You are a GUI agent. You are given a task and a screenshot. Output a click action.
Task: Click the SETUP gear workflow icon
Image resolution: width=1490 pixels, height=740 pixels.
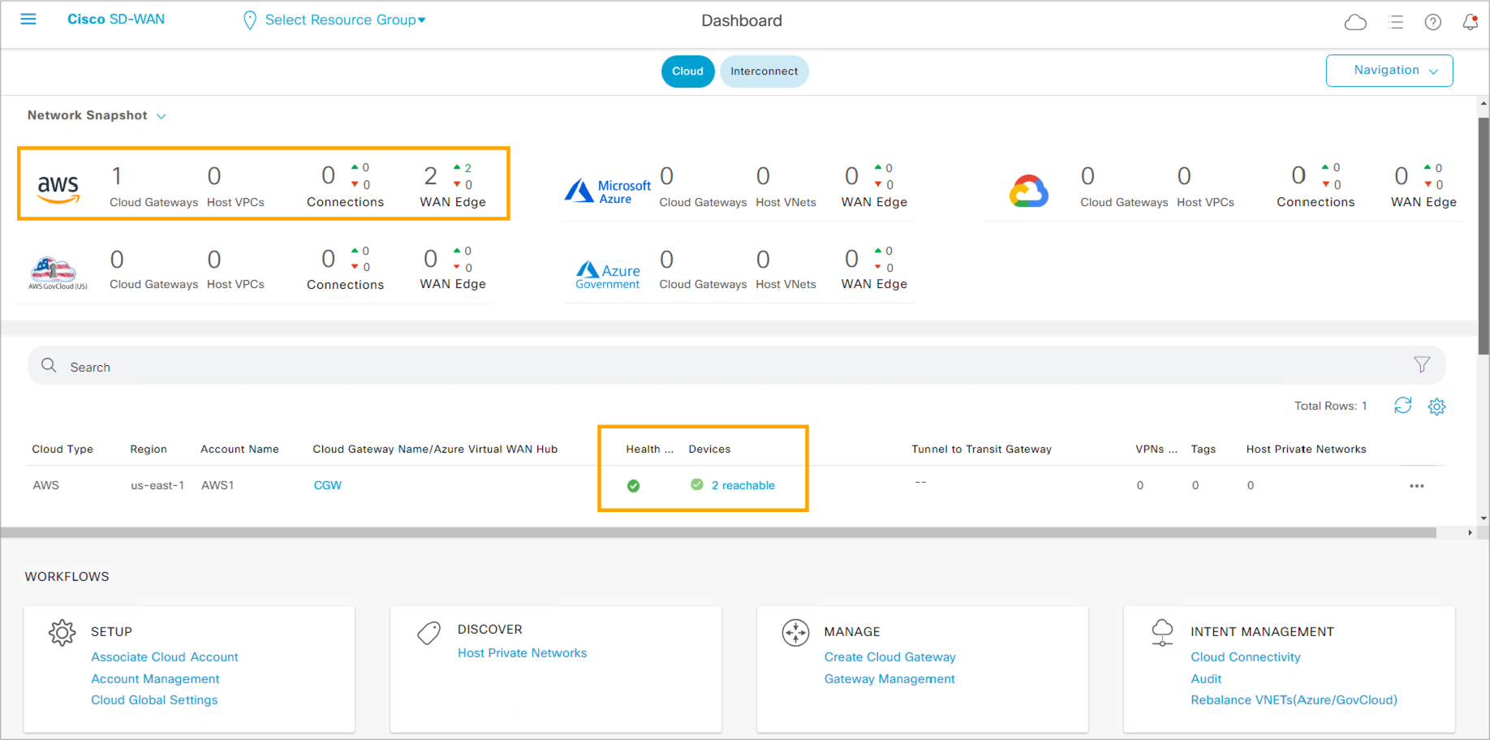click(x=62, y=632)
